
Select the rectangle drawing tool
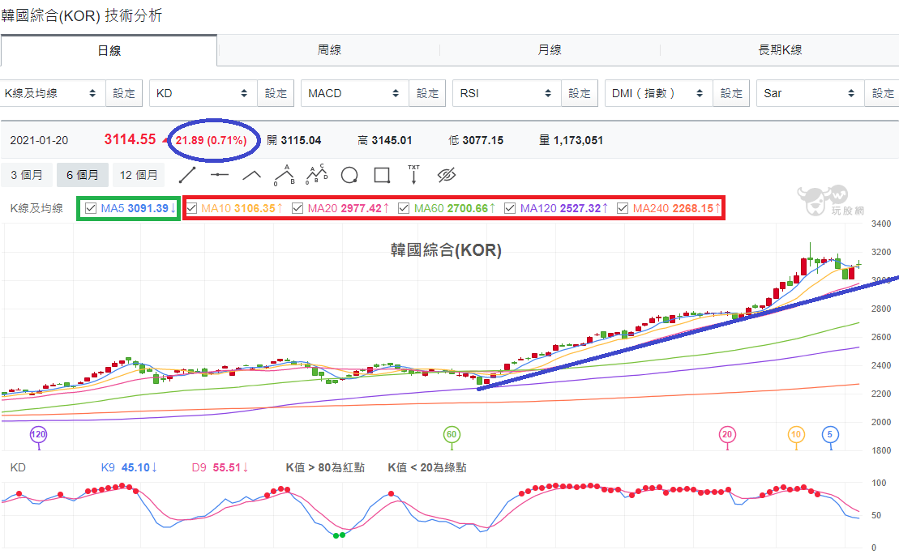tap(382, 175)
